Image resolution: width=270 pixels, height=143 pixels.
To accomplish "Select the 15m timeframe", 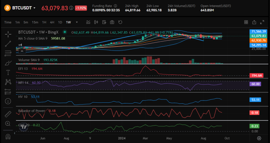I will 35,22.
